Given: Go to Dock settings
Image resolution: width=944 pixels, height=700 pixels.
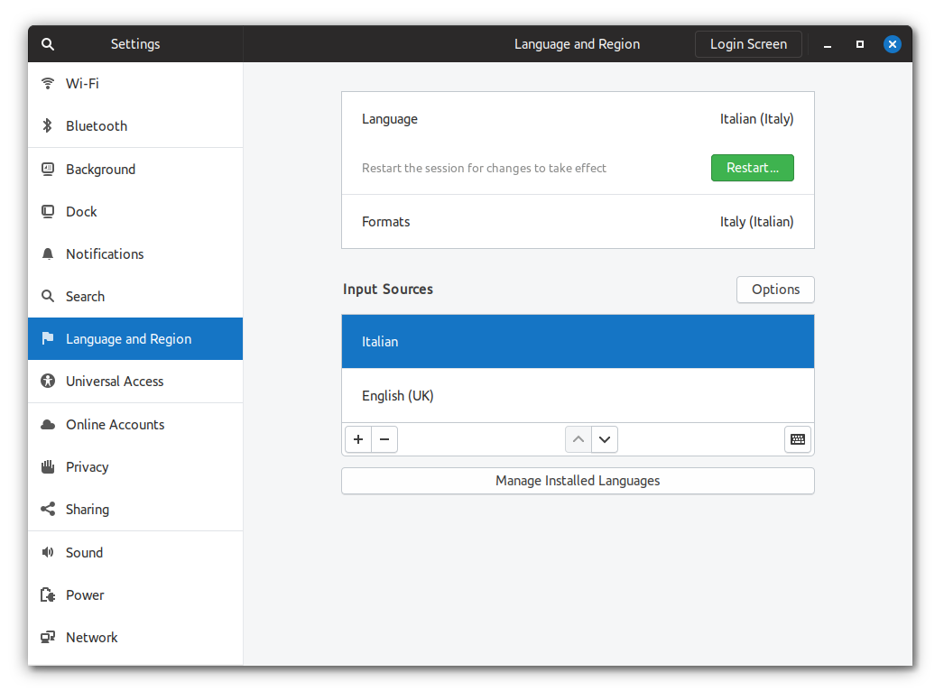Looking at the screenshot, I should [135, 211].
